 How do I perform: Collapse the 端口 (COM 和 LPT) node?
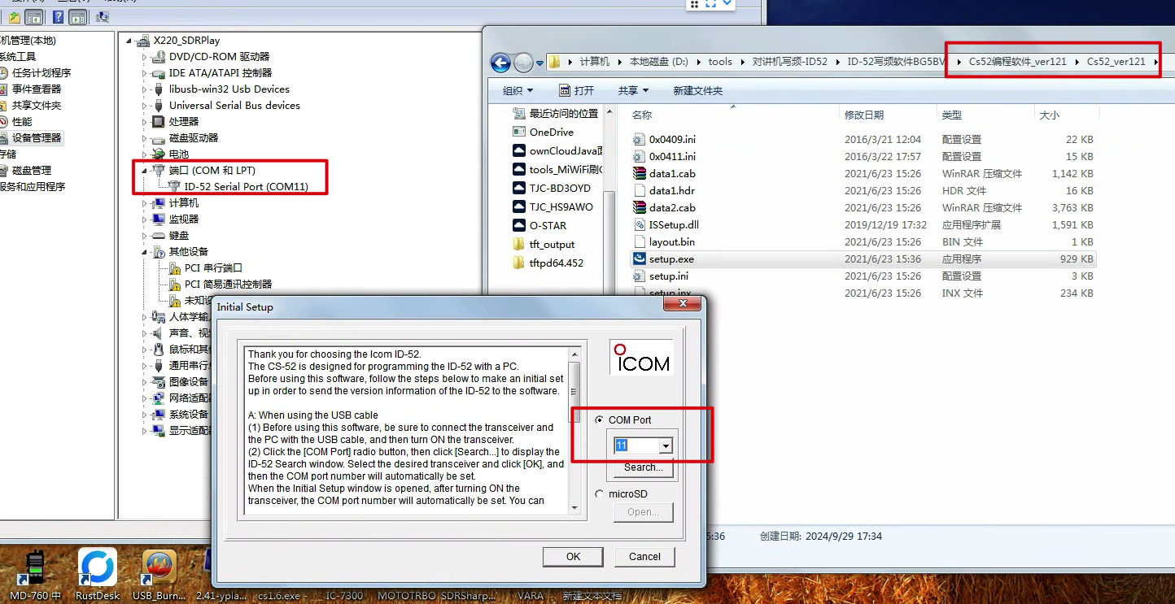[x=145, y=171]
